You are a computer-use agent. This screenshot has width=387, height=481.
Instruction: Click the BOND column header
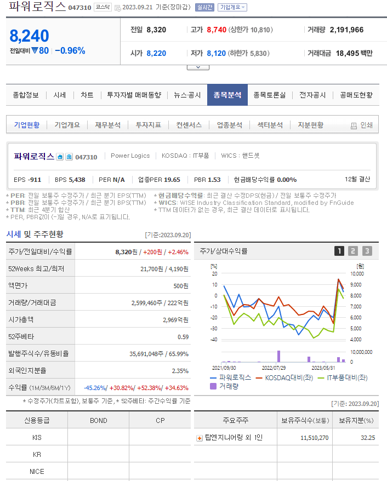click(99, 420)
